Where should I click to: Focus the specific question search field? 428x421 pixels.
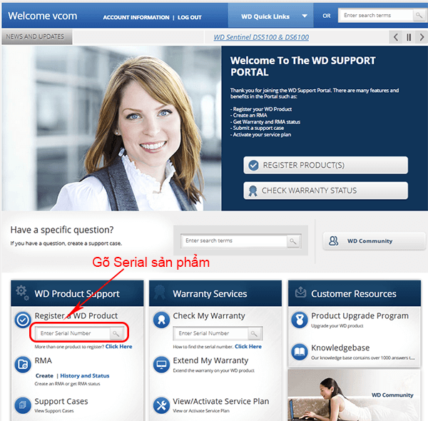pyautogui.click(x=234, y=241)
